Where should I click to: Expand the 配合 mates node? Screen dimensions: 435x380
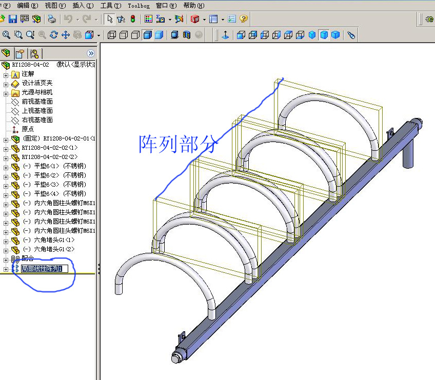point(6,260)
